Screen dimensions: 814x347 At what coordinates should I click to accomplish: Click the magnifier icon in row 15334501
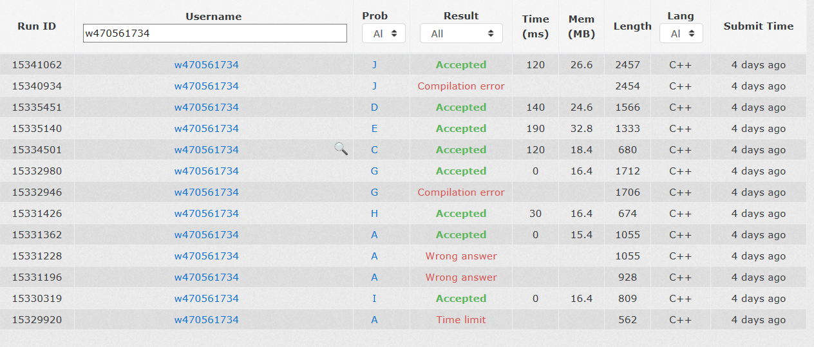(341, 149)
